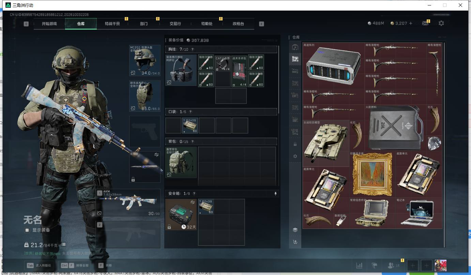Click the help icon beside 口袋
This screenshot has width=471, height=275.
(191, 112)
